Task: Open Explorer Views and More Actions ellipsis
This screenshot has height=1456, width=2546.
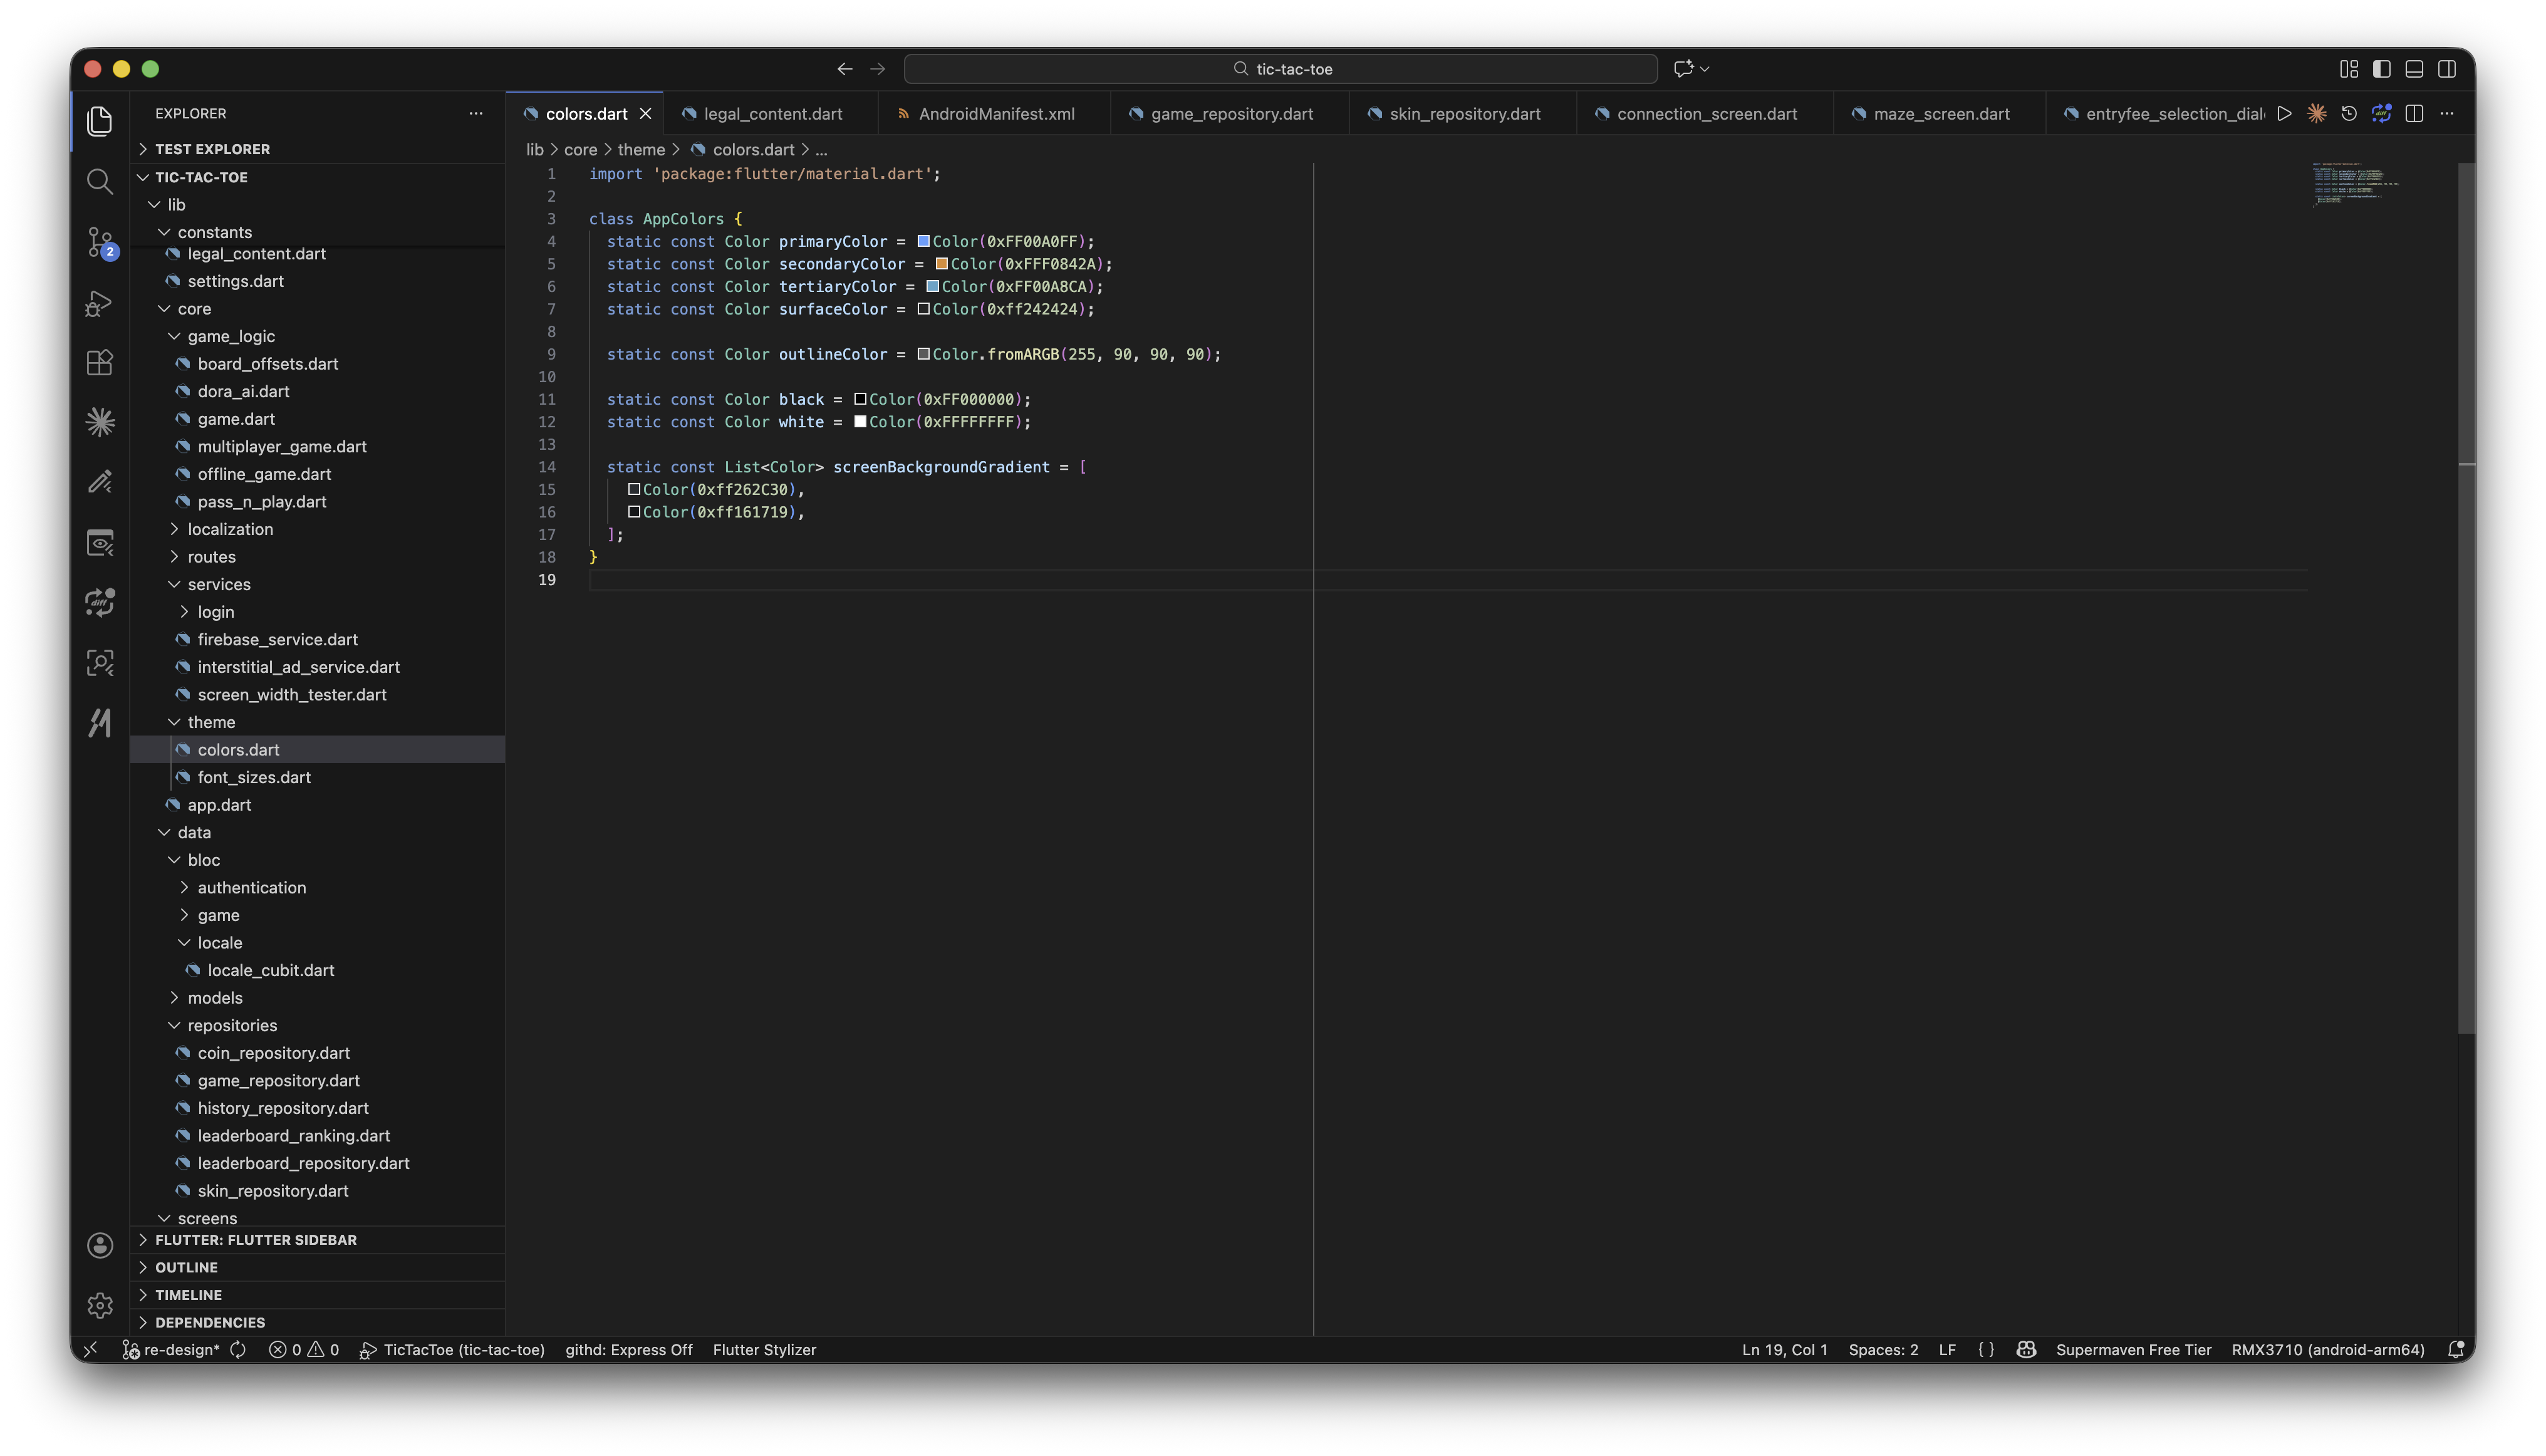Action: (x=476, y=114)
